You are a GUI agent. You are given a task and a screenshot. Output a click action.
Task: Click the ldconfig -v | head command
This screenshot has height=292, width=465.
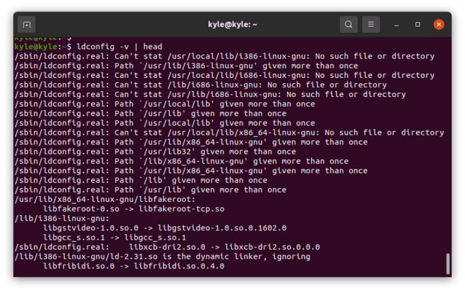119,46
